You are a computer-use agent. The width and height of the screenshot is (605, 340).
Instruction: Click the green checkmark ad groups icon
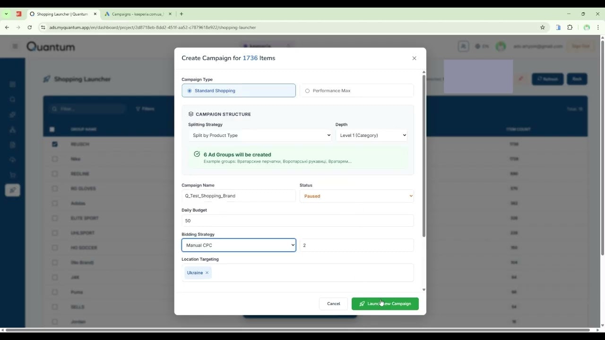[x=197, y=154]
